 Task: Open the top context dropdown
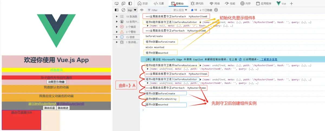pyautogui.click(x=132, y=10)
